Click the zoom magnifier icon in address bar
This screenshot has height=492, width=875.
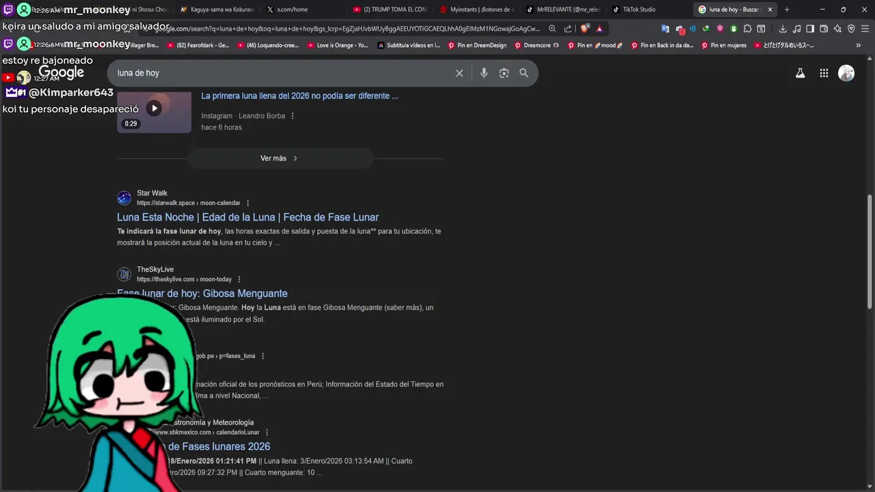point(552,29)
